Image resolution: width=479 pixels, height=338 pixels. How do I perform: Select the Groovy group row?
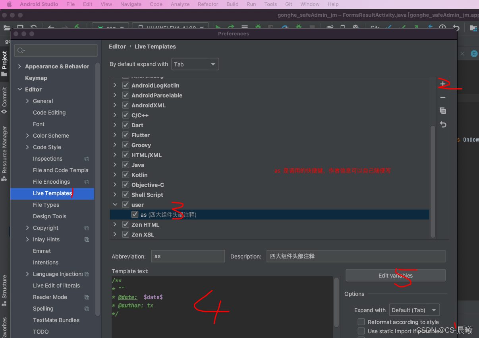coord(270,145)
